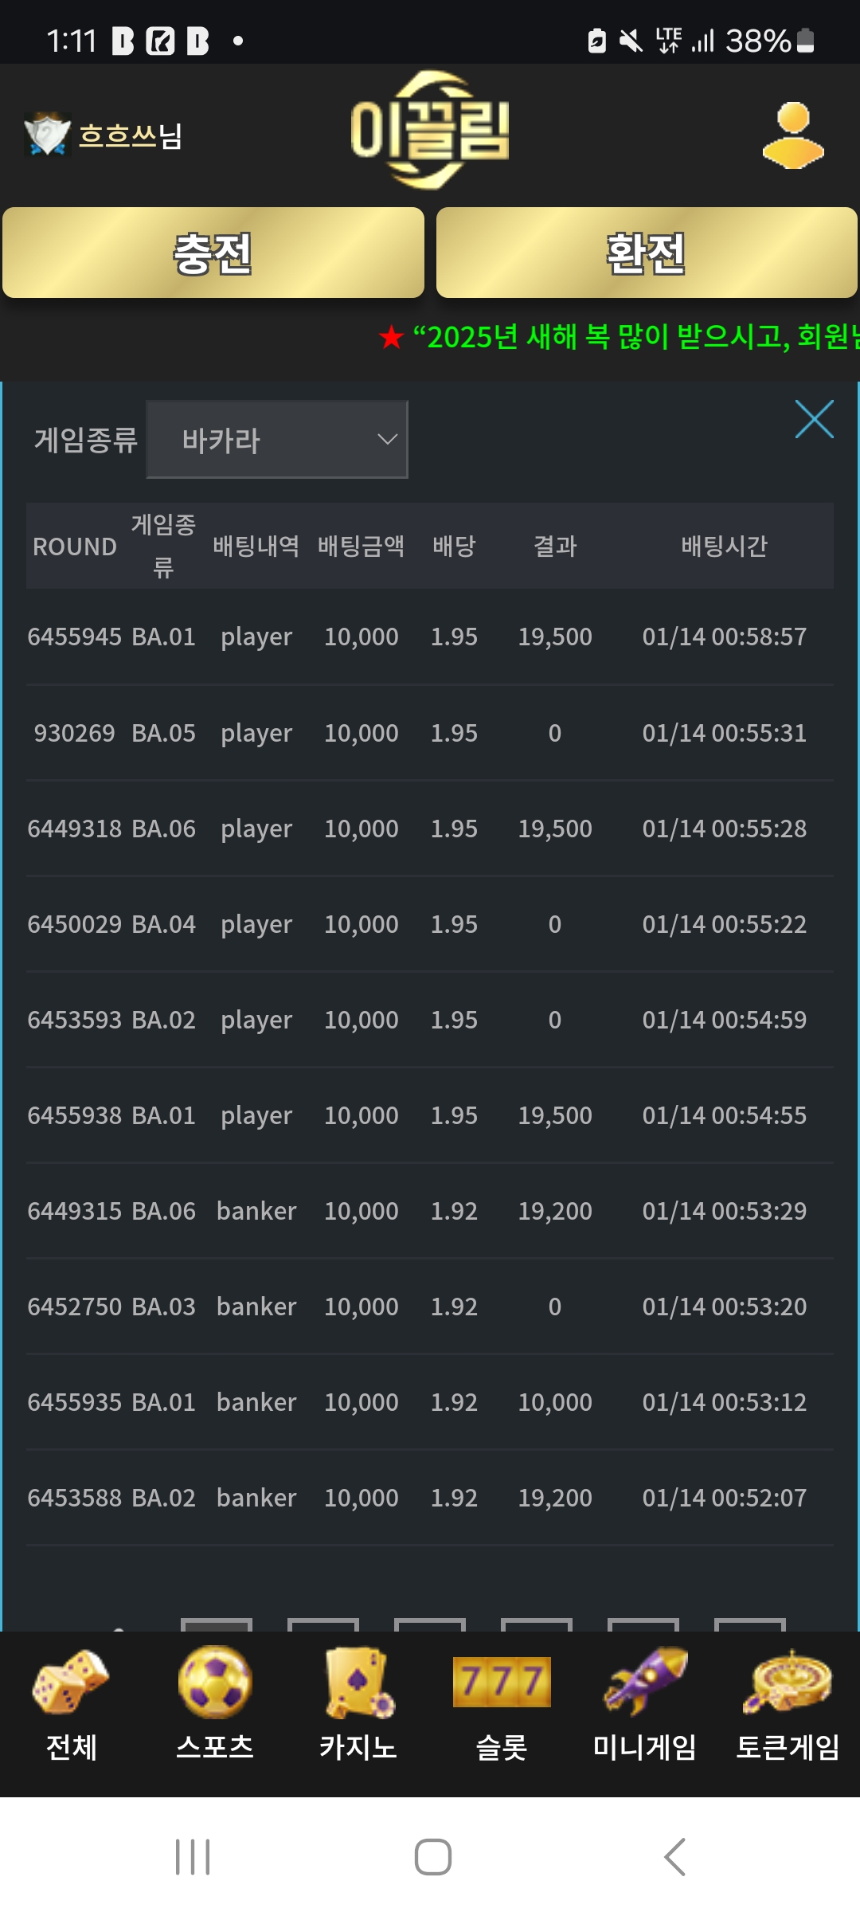Open the yellow user profile icon
Screen dimensions: 860x1912
coord(793,135)
